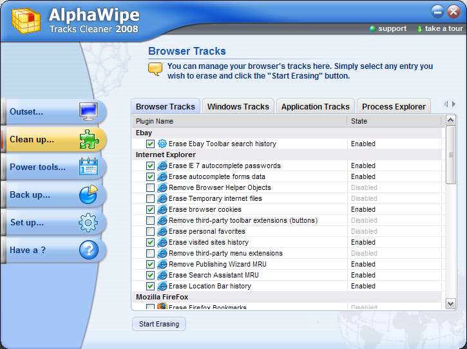
Task: Click the question mark icon on Have a ?
Action: [89, 250]
